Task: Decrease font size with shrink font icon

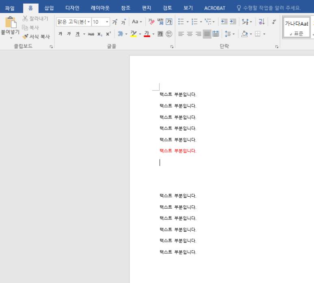Action: click(x=123, y=22)
